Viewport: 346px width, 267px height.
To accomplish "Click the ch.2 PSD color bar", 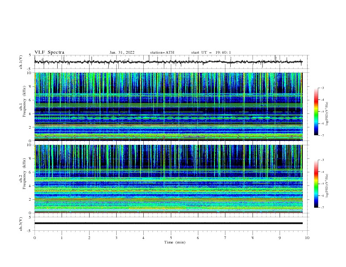I will pos(316,184).
